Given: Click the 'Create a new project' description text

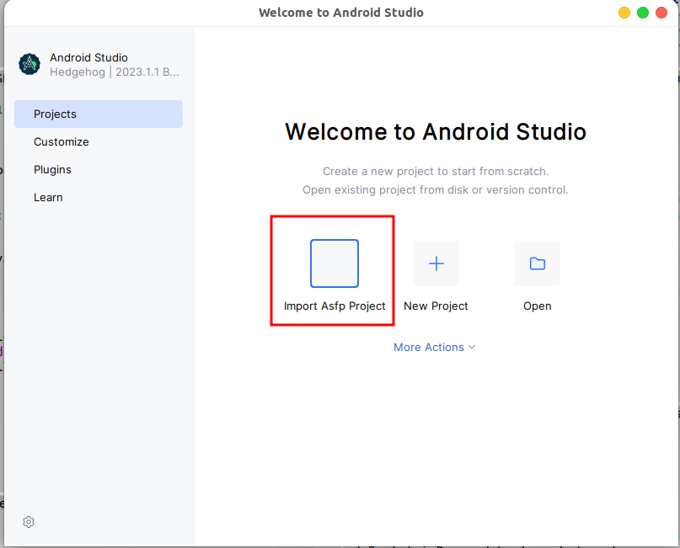Looking at the screenshot, I should click(x=436, y=171).
